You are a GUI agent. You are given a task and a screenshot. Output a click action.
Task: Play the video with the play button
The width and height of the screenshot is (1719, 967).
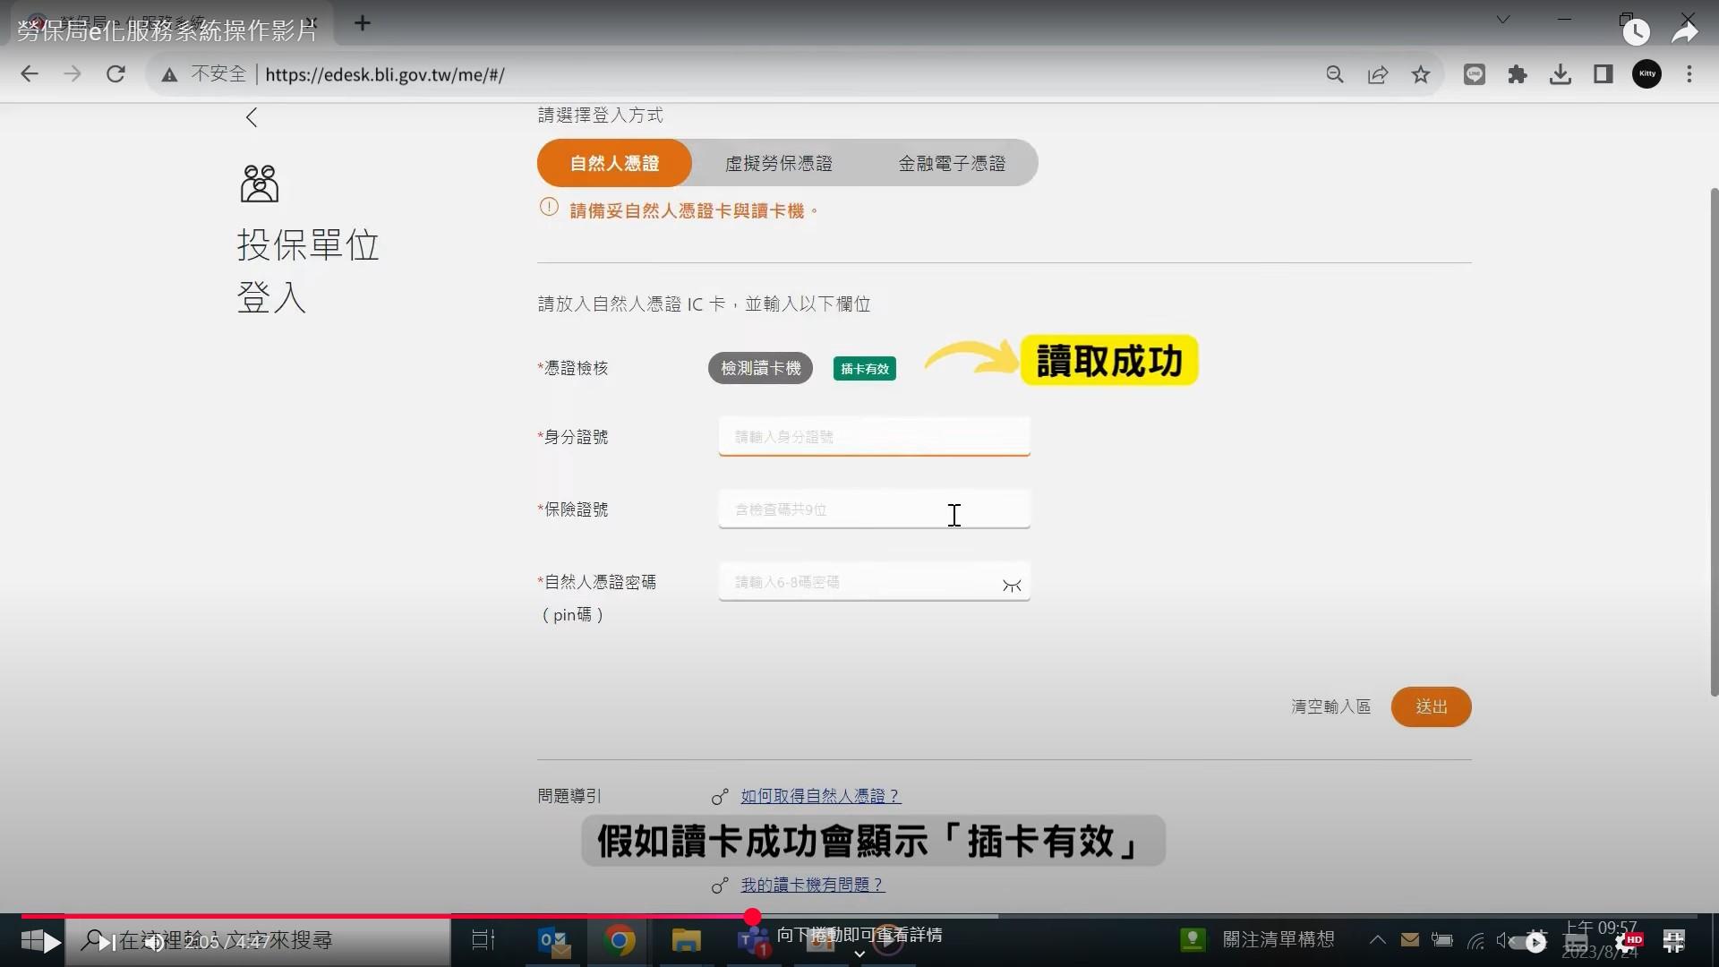click(x=51, y=943)
